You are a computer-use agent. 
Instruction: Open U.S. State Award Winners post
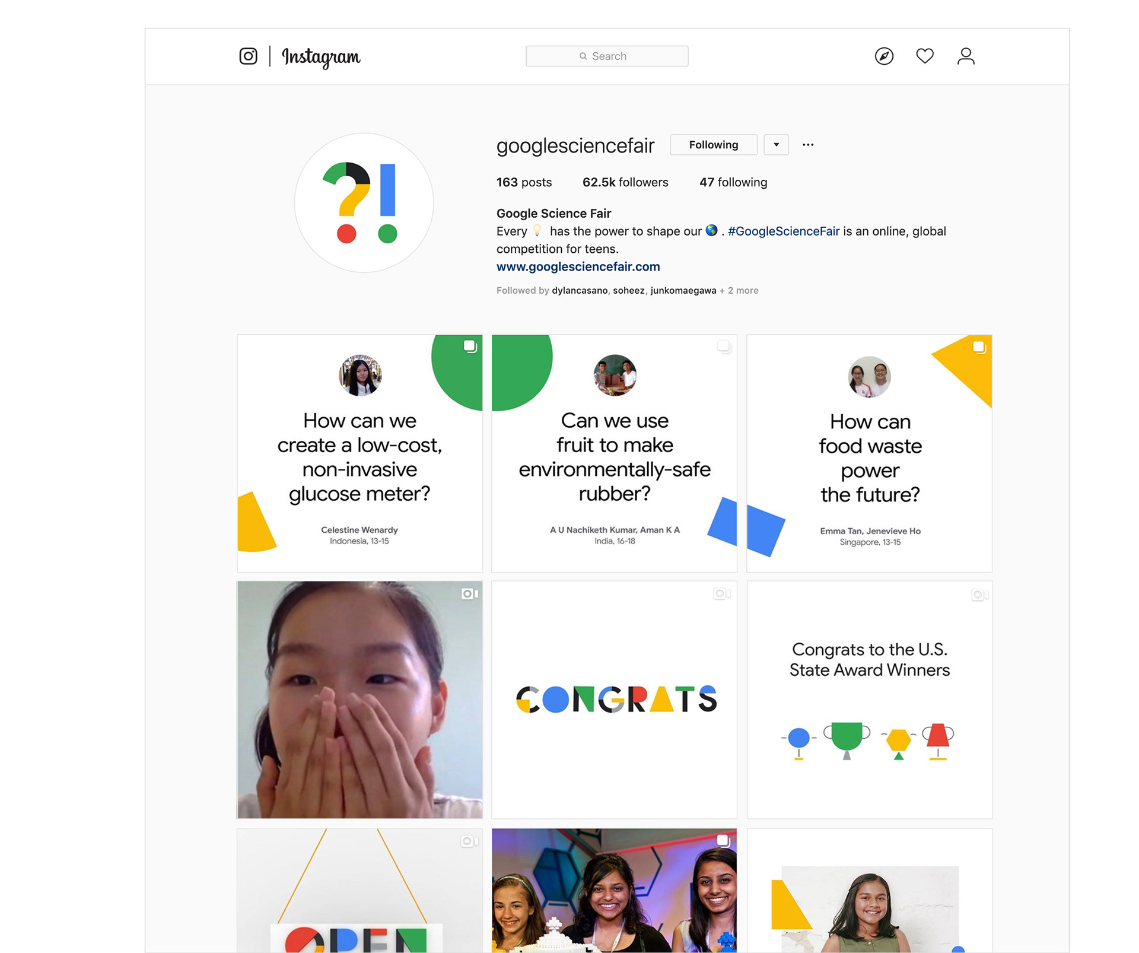tap(870, 700)
